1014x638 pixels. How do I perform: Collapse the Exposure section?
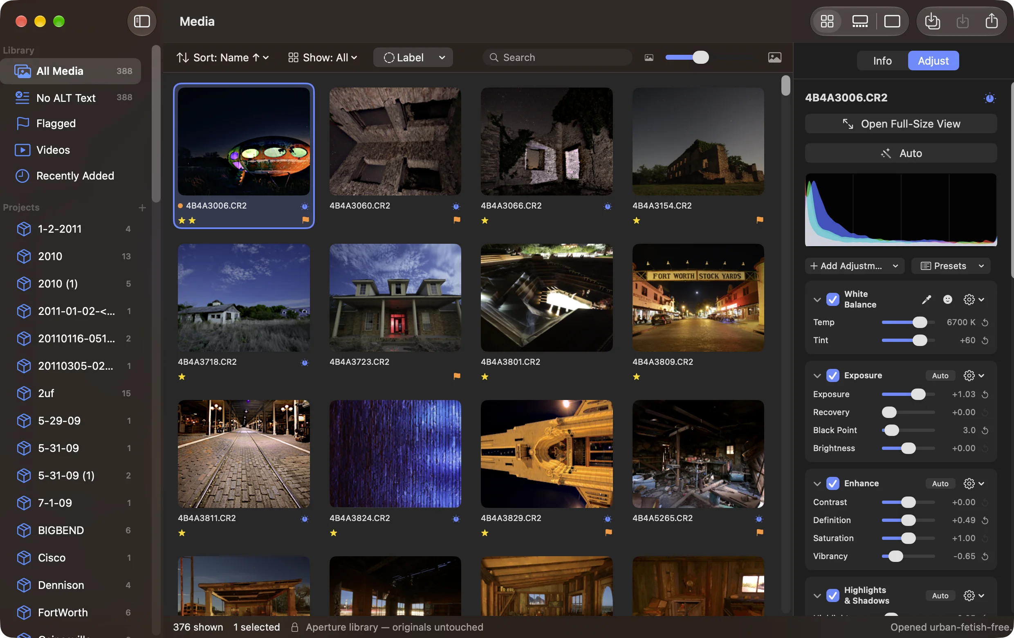[817, 375]
